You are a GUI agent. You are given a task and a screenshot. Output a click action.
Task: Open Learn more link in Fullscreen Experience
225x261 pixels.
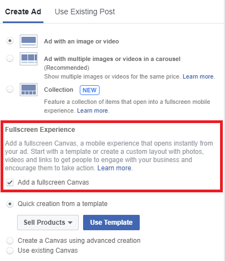click(x=114, y=168)
